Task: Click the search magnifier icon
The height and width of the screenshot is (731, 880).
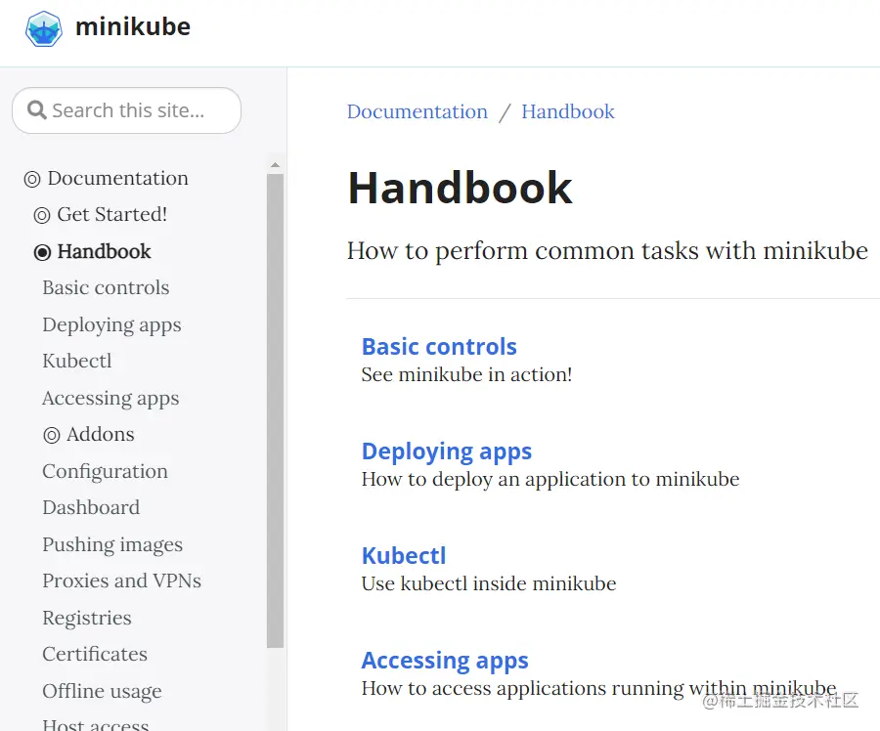Action: click(37, 110)
